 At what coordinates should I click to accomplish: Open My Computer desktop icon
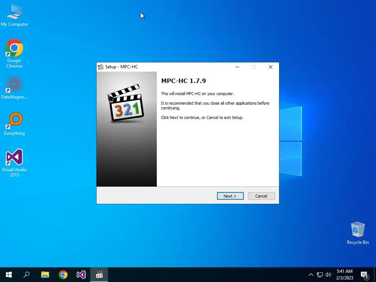point(14,15)
